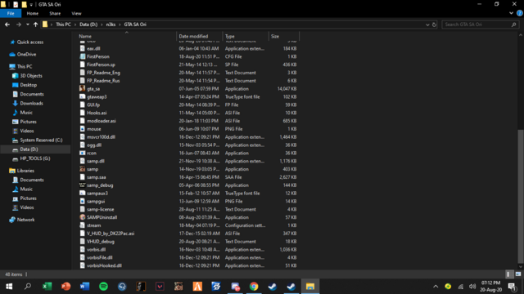Select the sampgui PNG file icon
The image size is (524, 294).
(x=82, y=202)
